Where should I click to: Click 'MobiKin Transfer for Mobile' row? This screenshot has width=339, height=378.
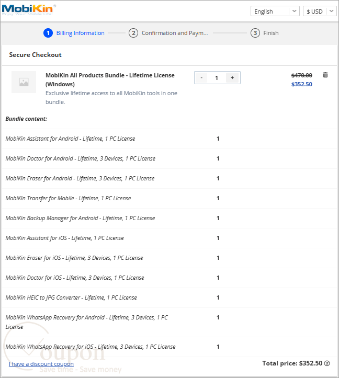(x=169, y=198)
